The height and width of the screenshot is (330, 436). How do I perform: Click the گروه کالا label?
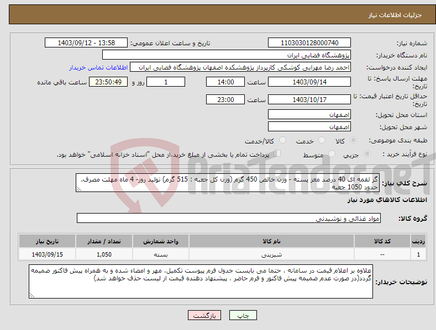pyautogui.click(x=413, y=219)
